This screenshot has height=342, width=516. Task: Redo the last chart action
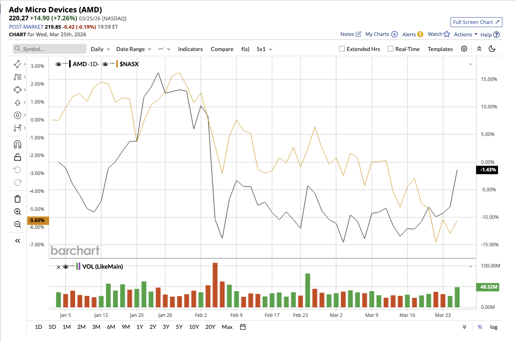[18, 183]
